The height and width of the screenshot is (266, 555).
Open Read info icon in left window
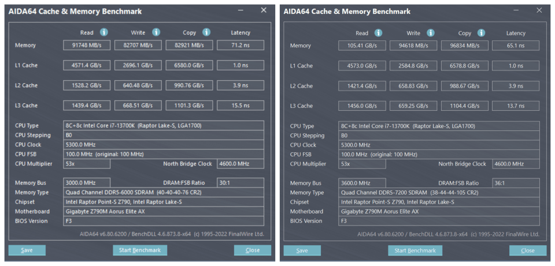(x=103, y=32)
